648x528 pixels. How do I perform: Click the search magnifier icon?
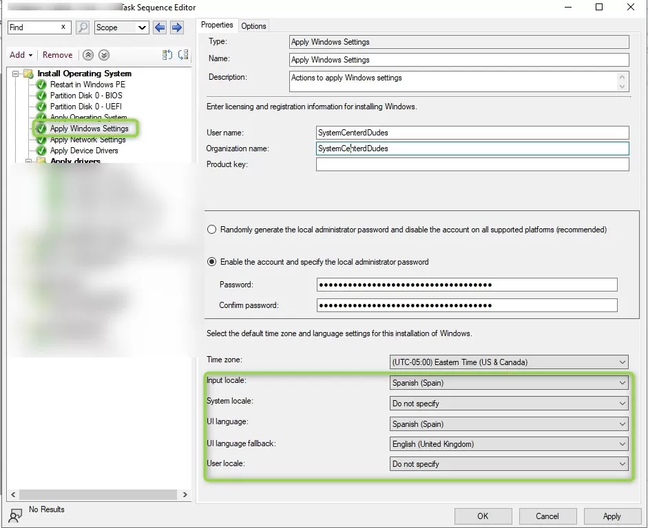[82, 27]
